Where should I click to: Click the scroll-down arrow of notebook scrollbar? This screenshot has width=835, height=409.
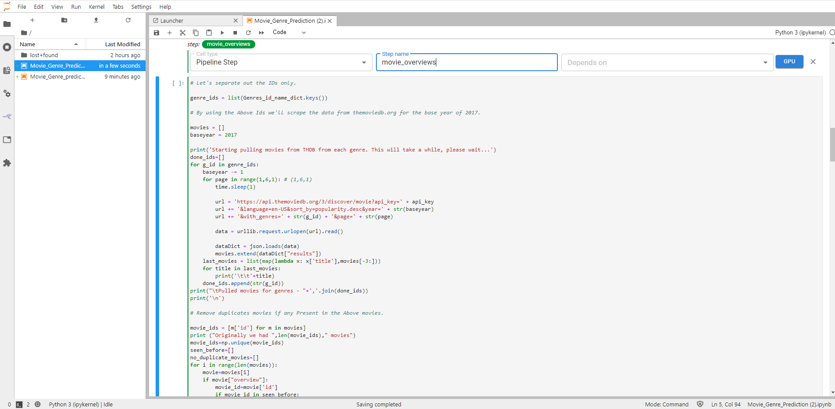point(832,392)
